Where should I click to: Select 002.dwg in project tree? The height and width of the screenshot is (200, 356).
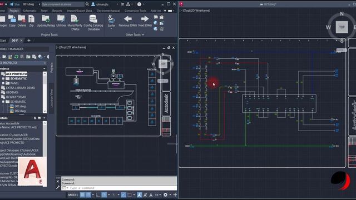coord(20,111)
